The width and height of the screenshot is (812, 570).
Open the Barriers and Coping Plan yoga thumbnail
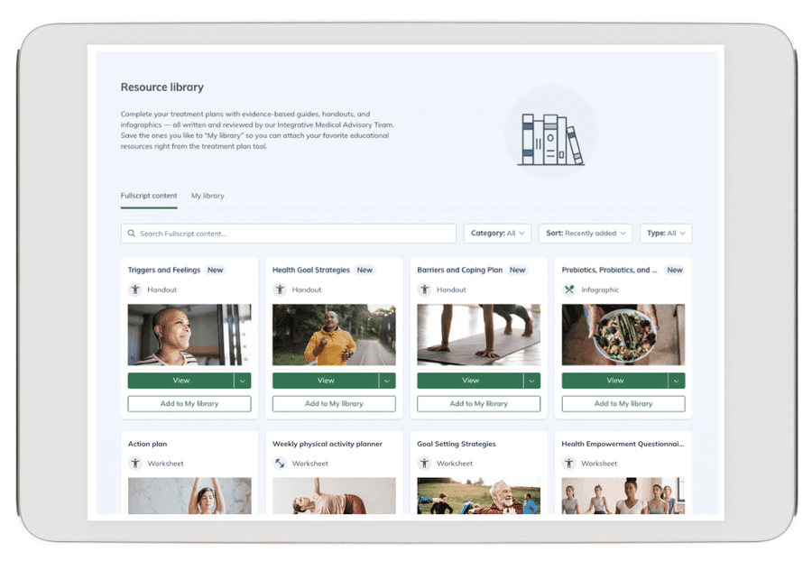coord(478,335)
